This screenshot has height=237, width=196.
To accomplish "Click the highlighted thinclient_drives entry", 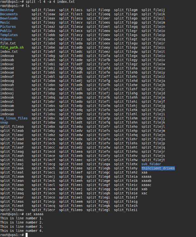I will coord(158,168).
